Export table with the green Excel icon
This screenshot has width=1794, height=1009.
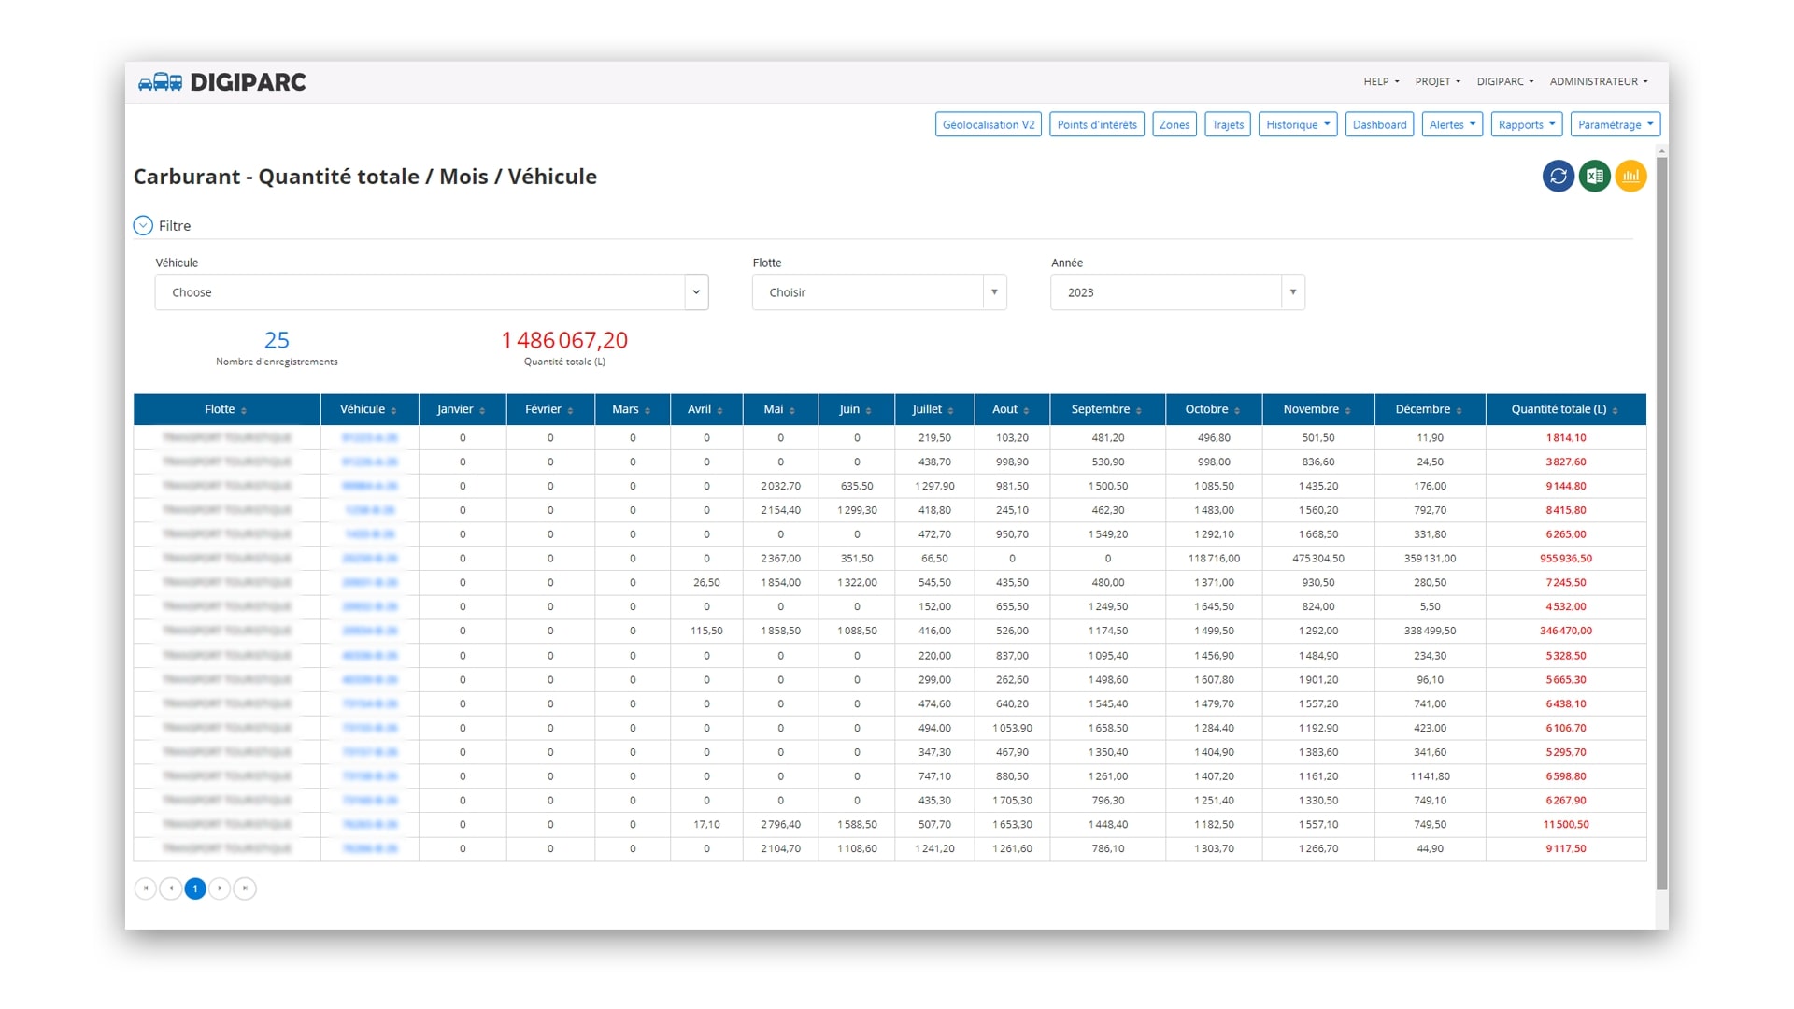tap(1594, 176)
